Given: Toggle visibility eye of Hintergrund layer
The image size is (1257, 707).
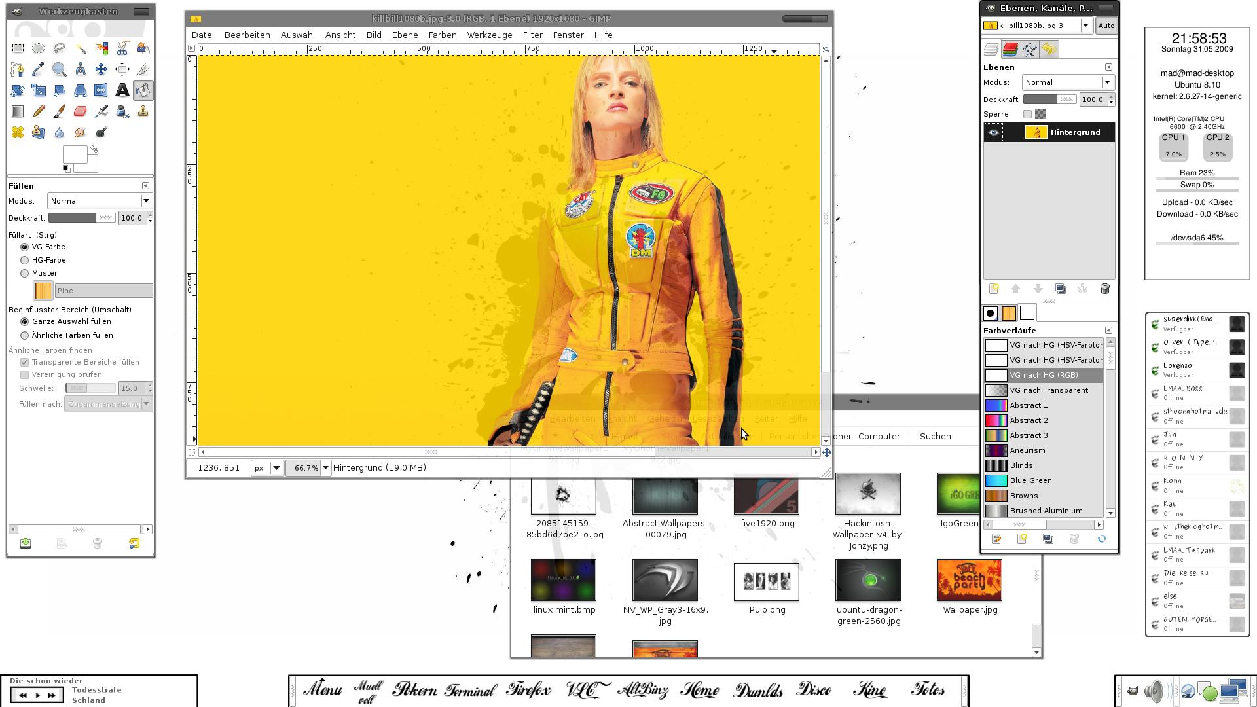Looking at the screenshot, I should point(993,132).
